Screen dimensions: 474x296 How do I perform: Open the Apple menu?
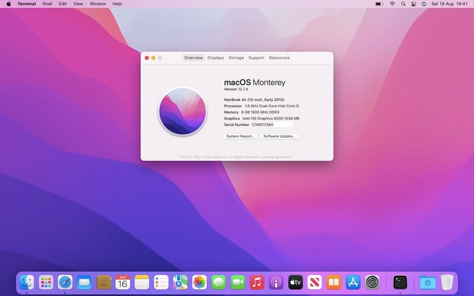coord(9,4)
